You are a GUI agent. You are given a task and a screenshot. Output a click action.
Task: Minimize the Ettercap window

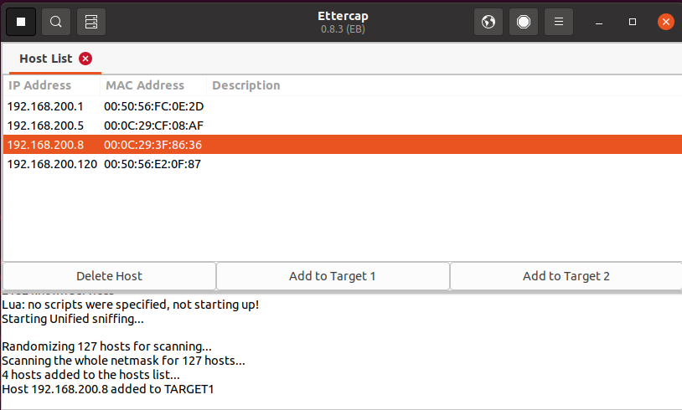click(x=597, y=22)
